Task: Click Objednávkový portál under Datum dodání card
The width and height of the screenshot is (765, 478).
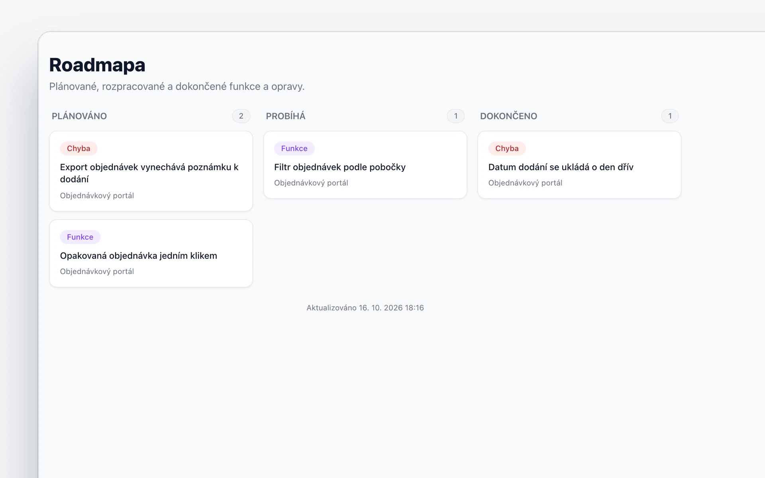Action: [x=525, y=183]
